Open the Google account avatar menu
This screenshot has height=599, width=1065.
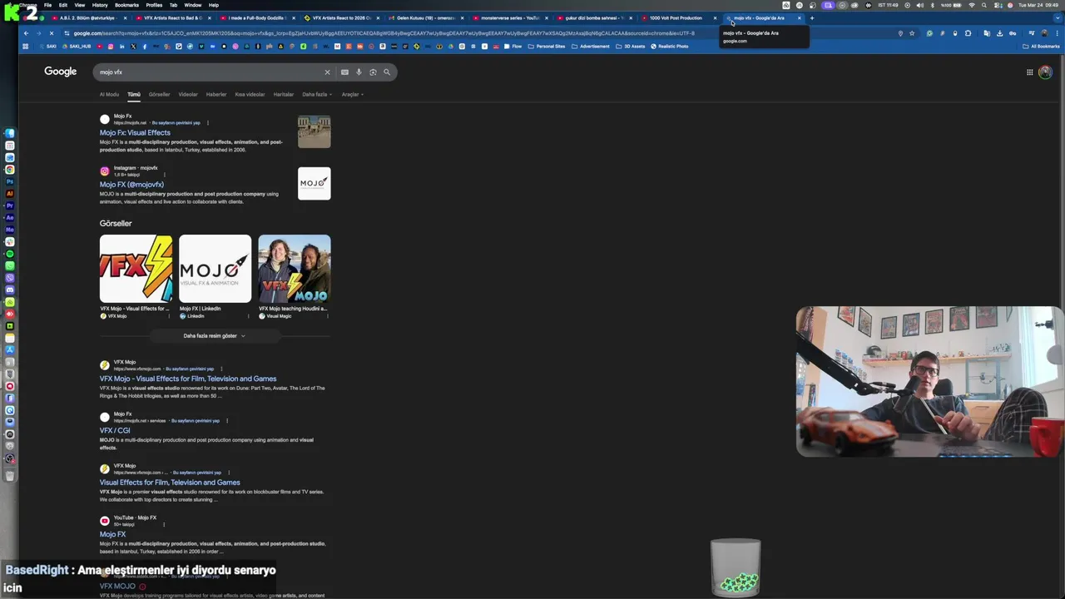point(1045,72)
